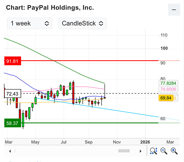Click the gray chart scrollbar thumb

[x=124, y=151]
